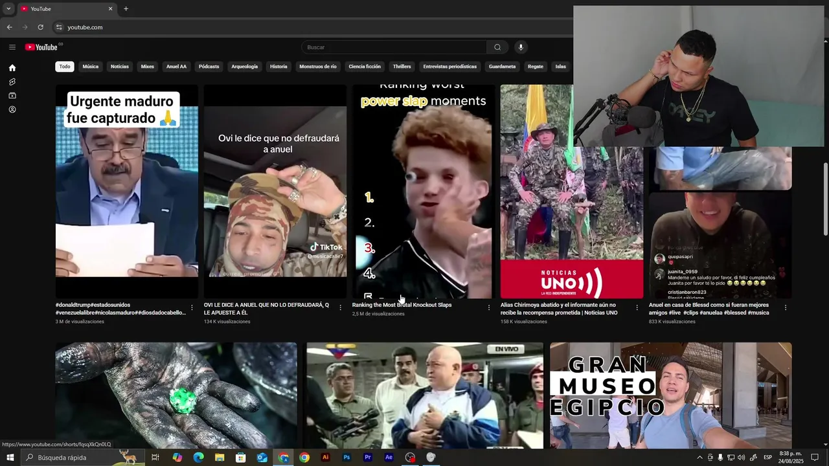Open the You/account sidebar icon

tap(12, 110)
